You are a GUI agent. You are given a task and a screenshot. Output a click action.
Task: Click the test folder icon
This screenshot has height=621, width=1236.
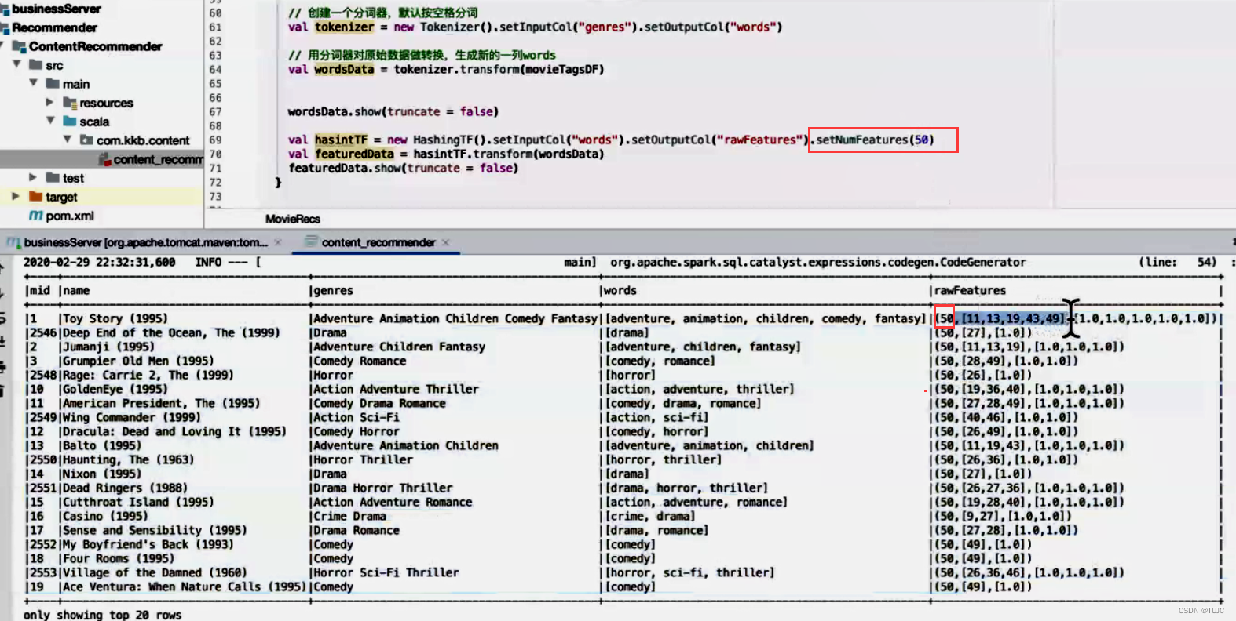53,177
